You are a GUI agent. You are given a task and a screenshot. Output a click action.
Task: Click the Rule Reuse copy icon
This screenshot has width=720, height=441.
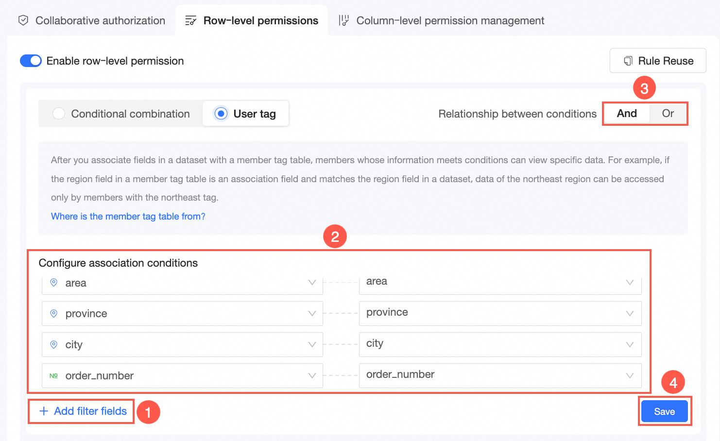coord(628,61)
